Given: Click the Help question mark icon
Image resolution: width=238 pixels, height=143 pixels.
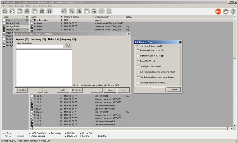Looking at the screenshot, I should (x=233, y=11).
